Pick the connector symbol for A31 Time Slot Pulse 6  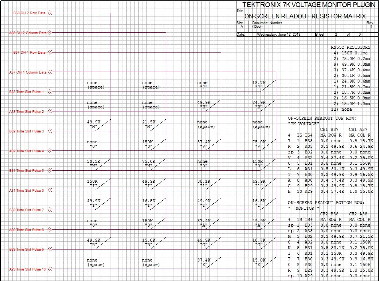point(50,190)
